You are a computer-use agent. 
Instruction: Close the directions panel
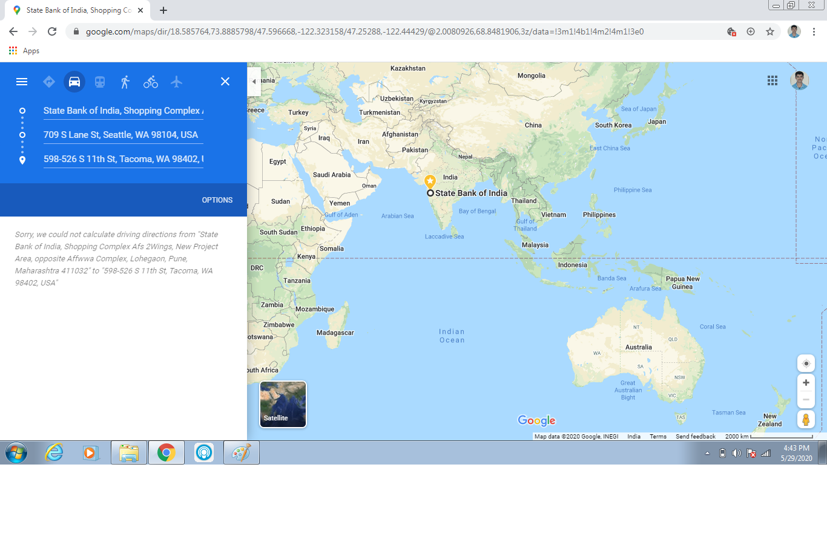click(x=225, y=82)
